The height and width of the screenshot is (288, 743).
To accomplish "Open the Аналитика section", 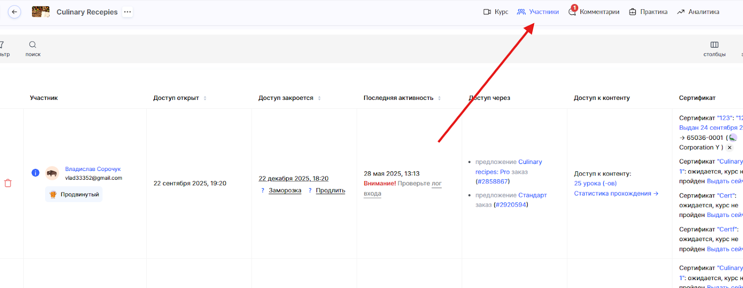I will 698,12.
